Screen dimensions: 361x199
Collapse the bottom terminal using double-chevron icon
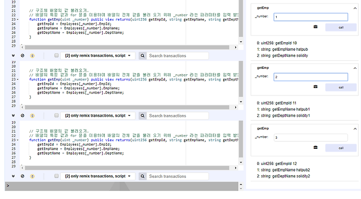click(13, 176)
